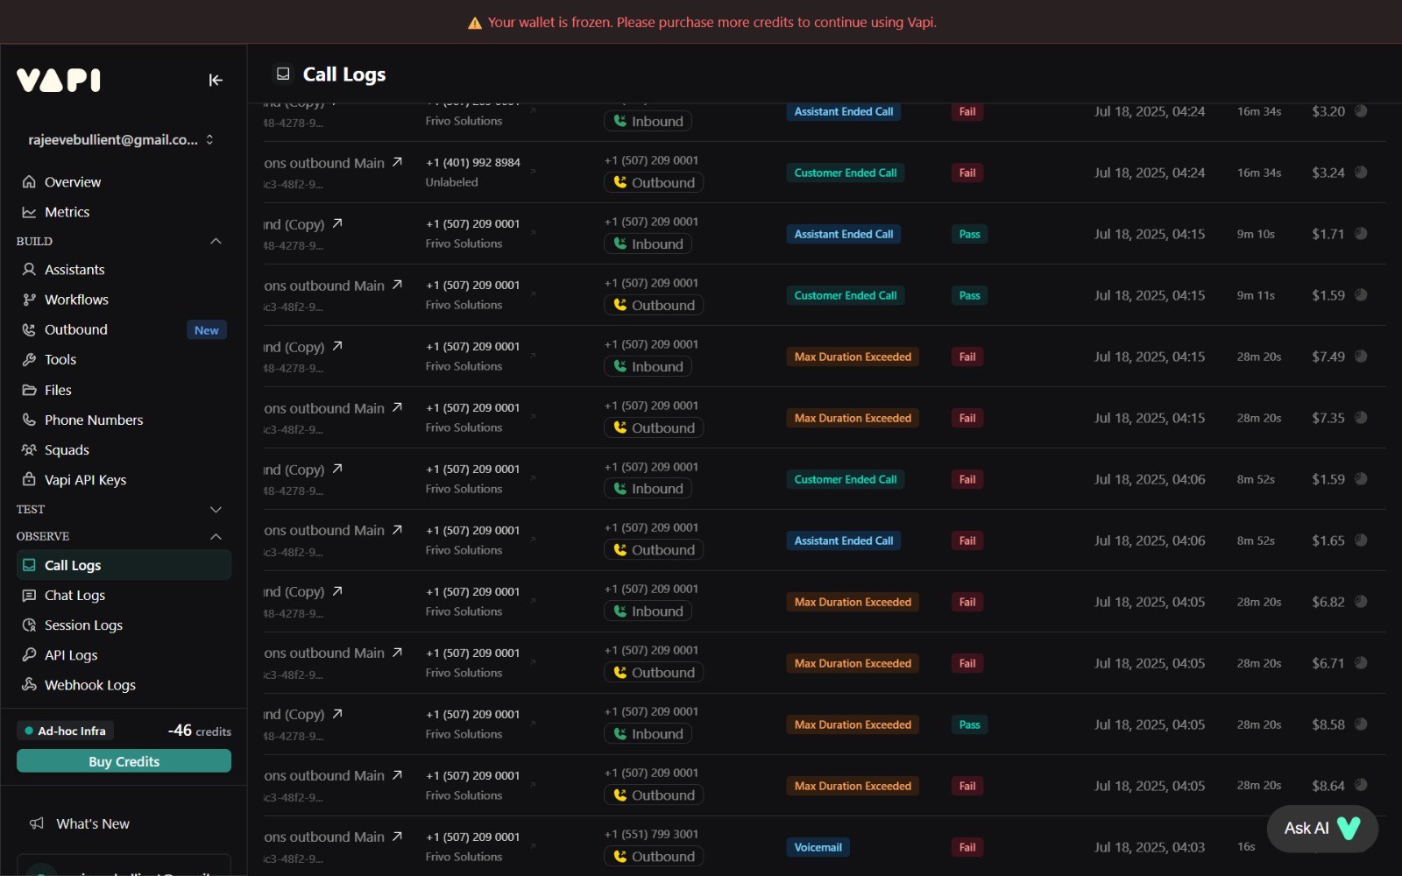The image size is (1402, 876).
Task: Open Webhook Logs in the sidebar
Action: tap(89, 685)
